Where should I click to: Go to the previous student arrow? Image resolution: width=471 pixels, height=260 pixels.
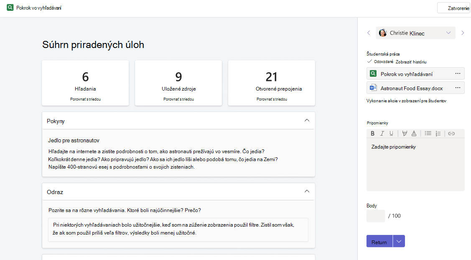[369, 33]
